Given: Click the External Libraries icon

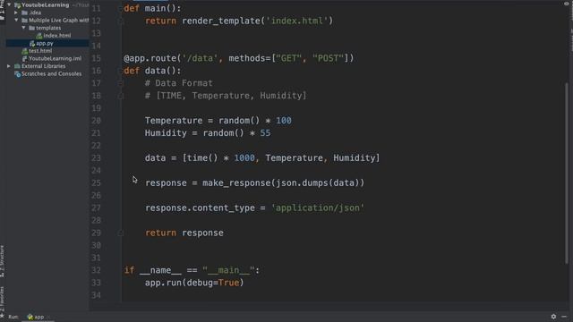Looking at the screenshot, I should tap(17, 66).
